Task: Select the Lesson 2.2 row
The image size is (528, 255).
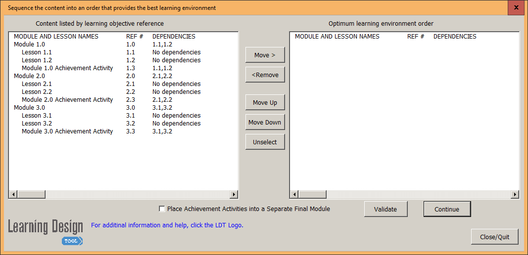Action: pyautogui.click(x=123, y=91)
